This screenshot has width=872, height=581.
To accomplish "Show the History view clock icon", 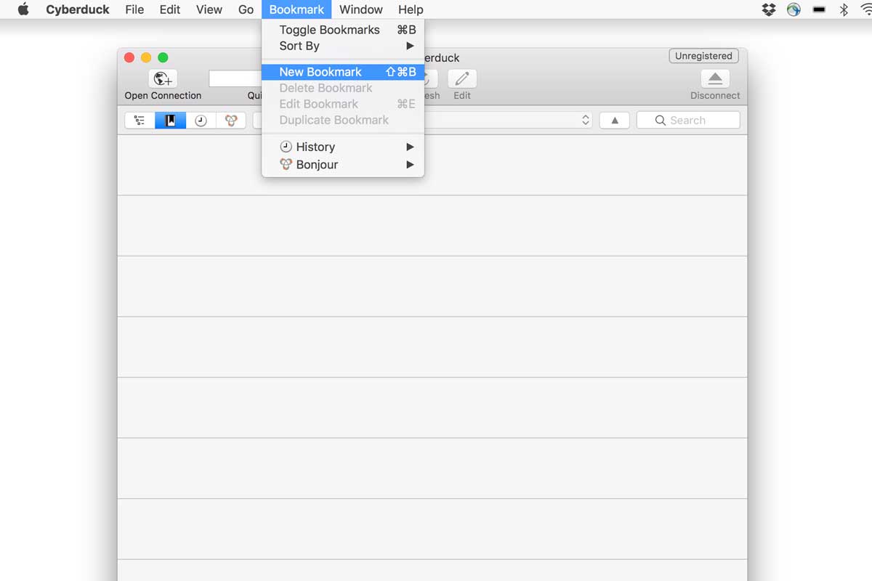I will (x=201, y=121).
